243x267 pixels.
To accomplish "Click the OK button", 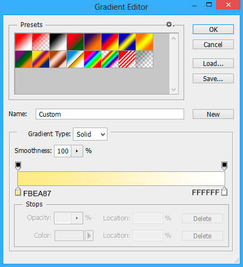I will point(213,29).
